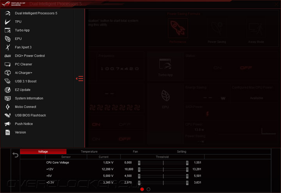This screenshot has width=281, height=193.
Task: Click upper threshold value 13,201
Action: 197,169
